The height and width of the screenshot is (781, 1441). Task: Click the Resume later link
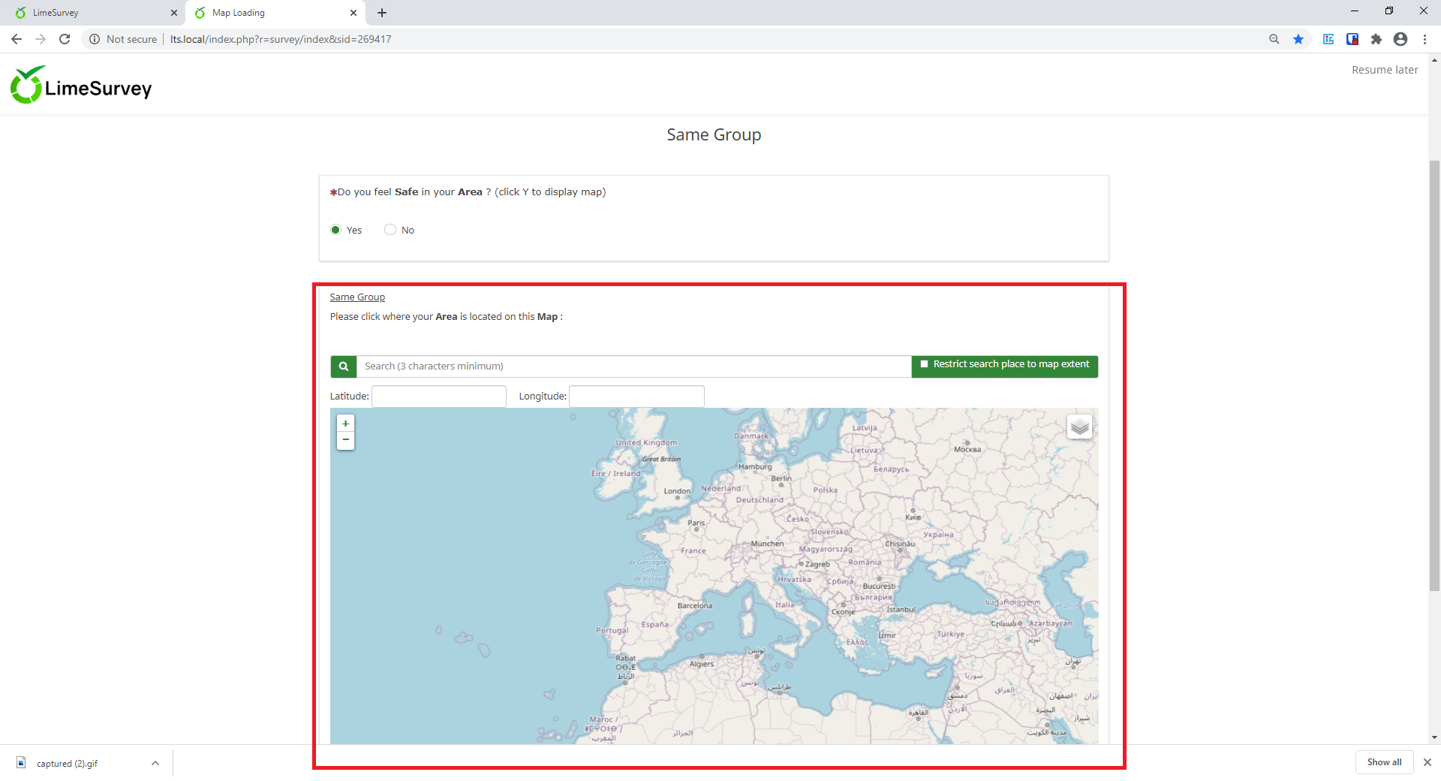pyautogui.click(x=1384, y=70)
